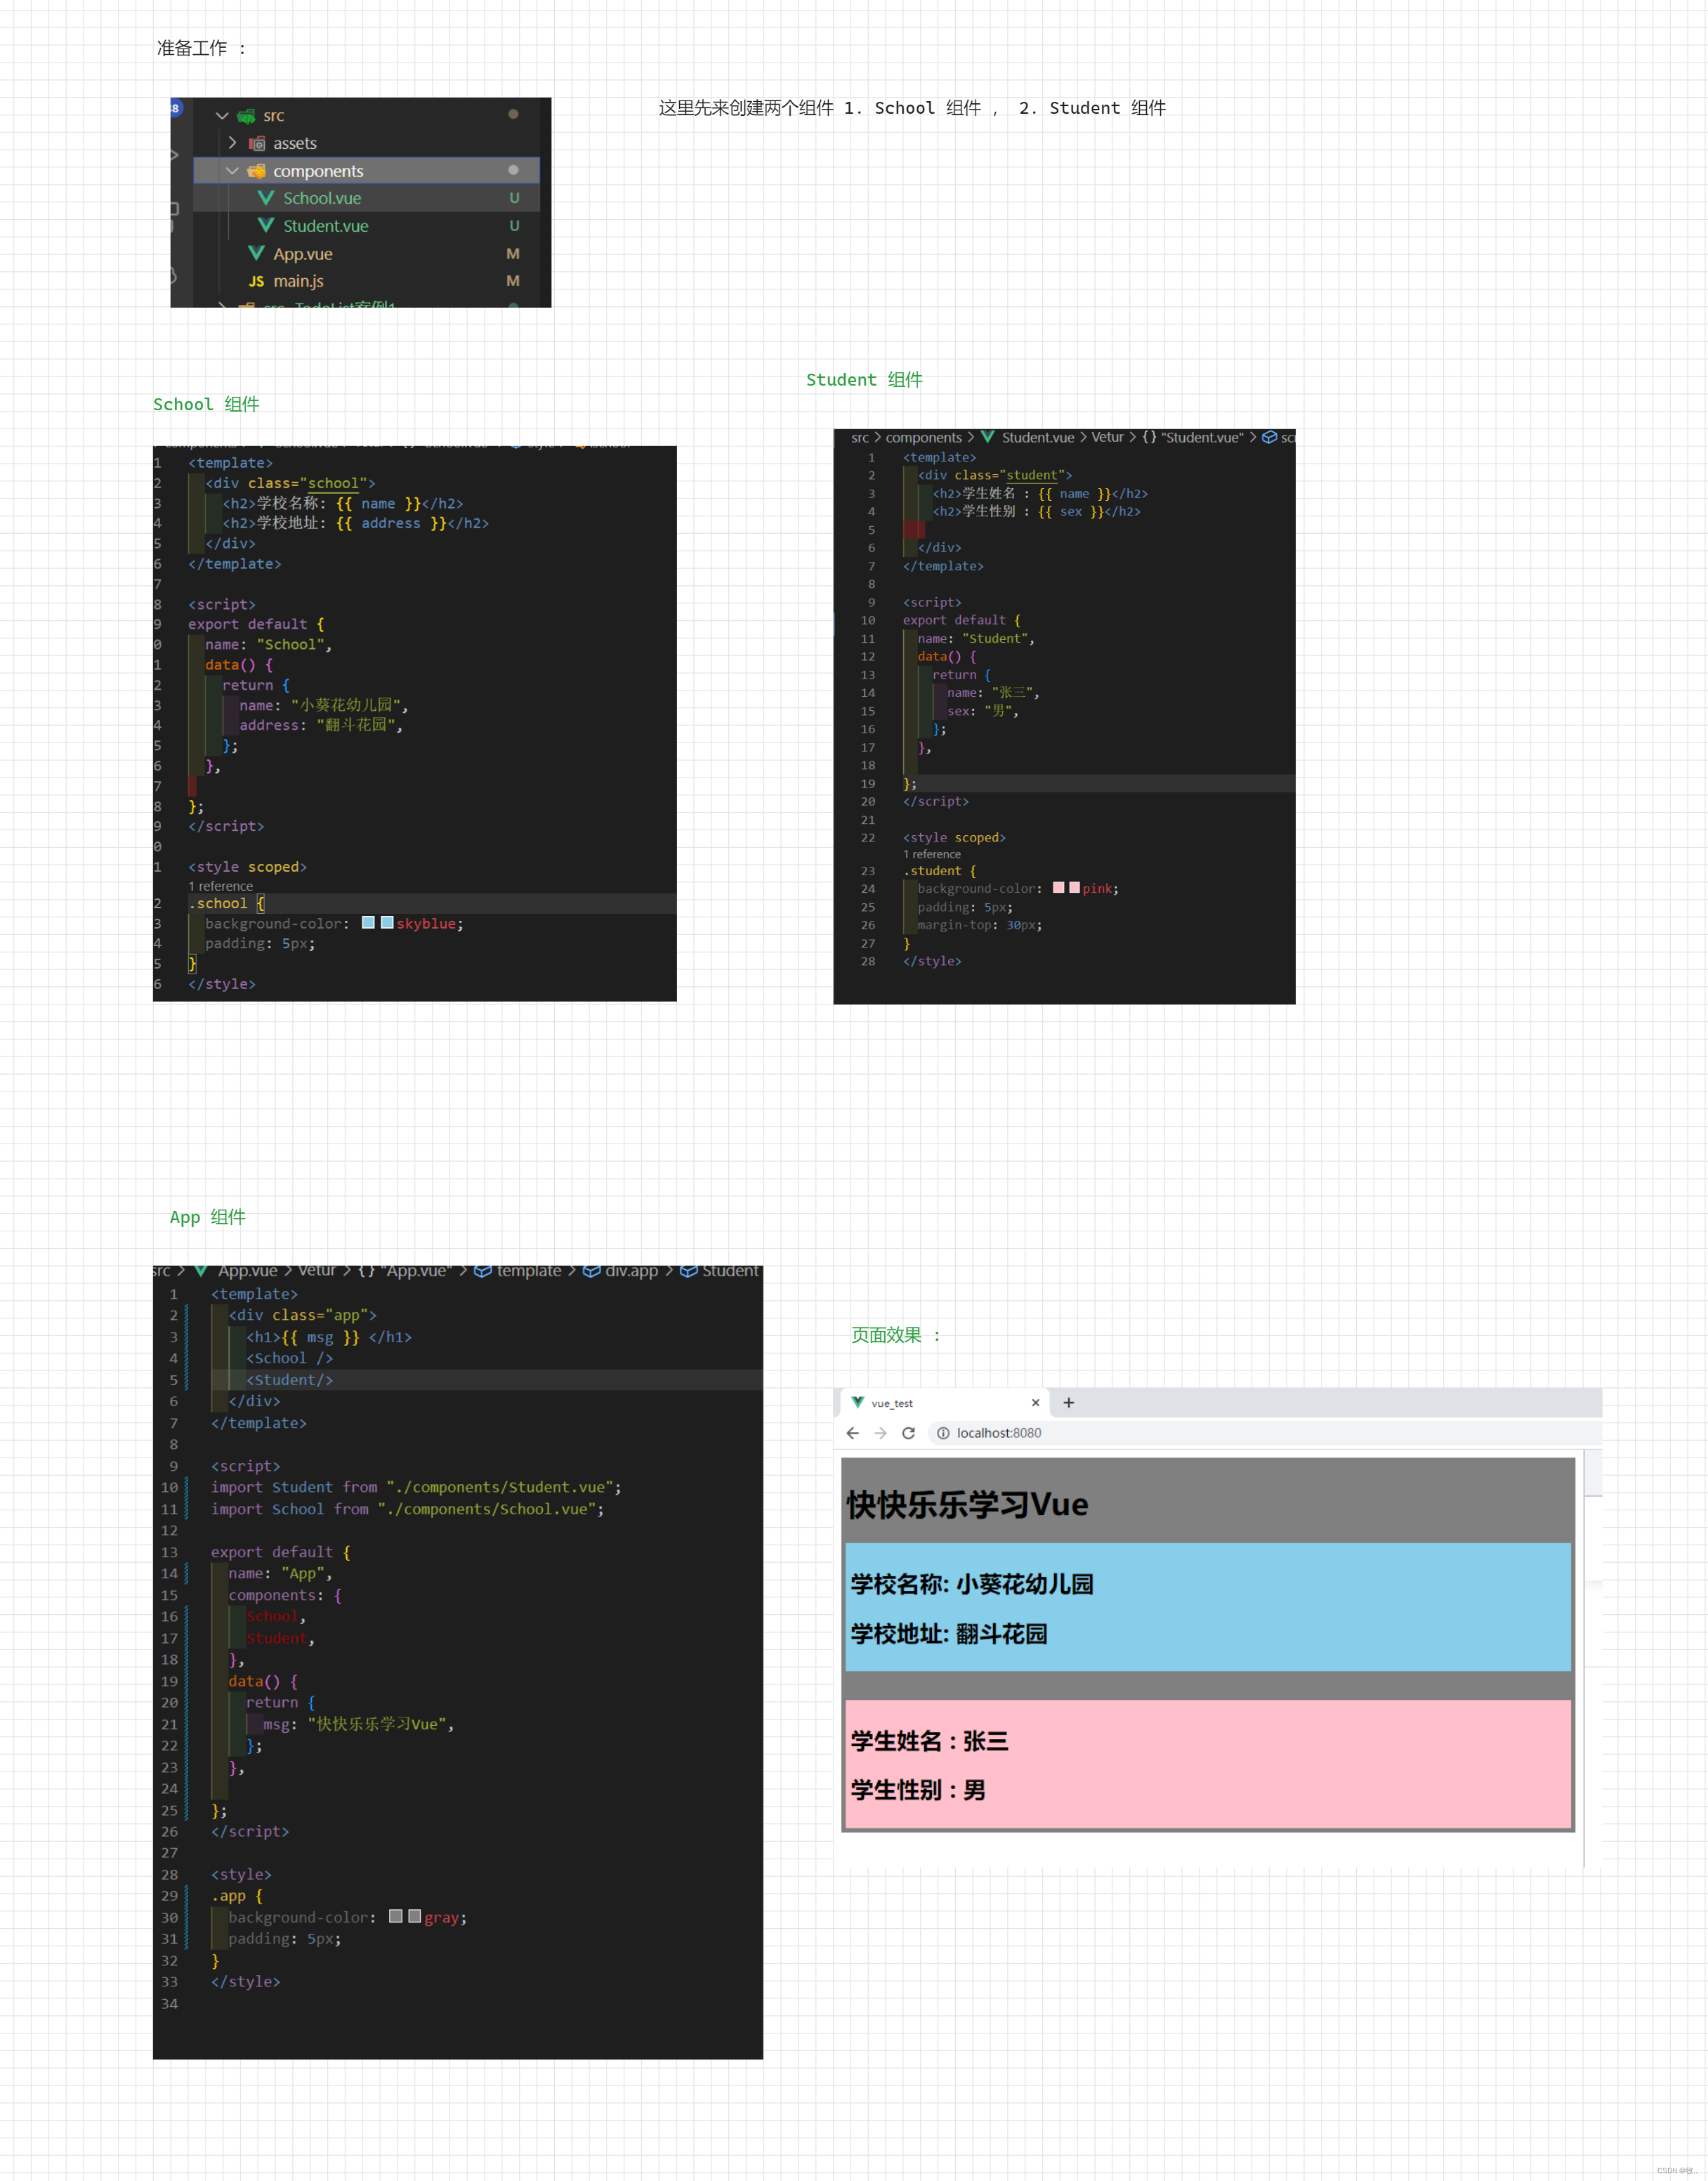Click 'App.vue' file breadcrumb in App editor

[x=248, y=1271]
